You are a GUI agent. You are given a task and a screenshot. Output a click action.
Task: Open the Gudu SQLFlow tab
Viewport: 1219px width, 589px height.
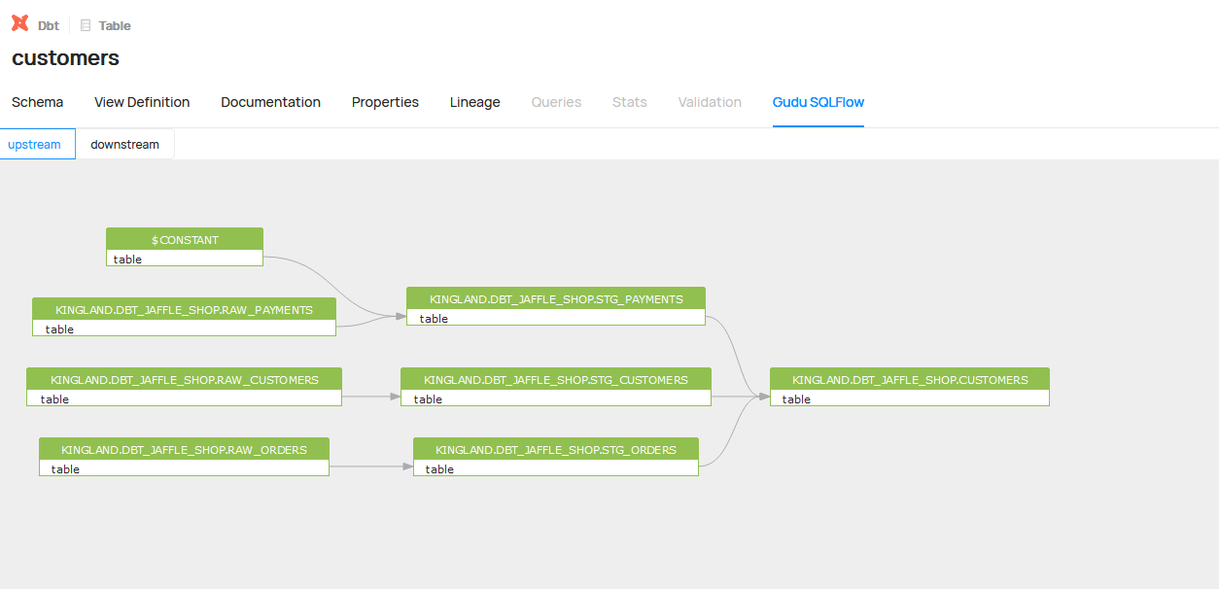pyautogui.click(x=818, y=101)
